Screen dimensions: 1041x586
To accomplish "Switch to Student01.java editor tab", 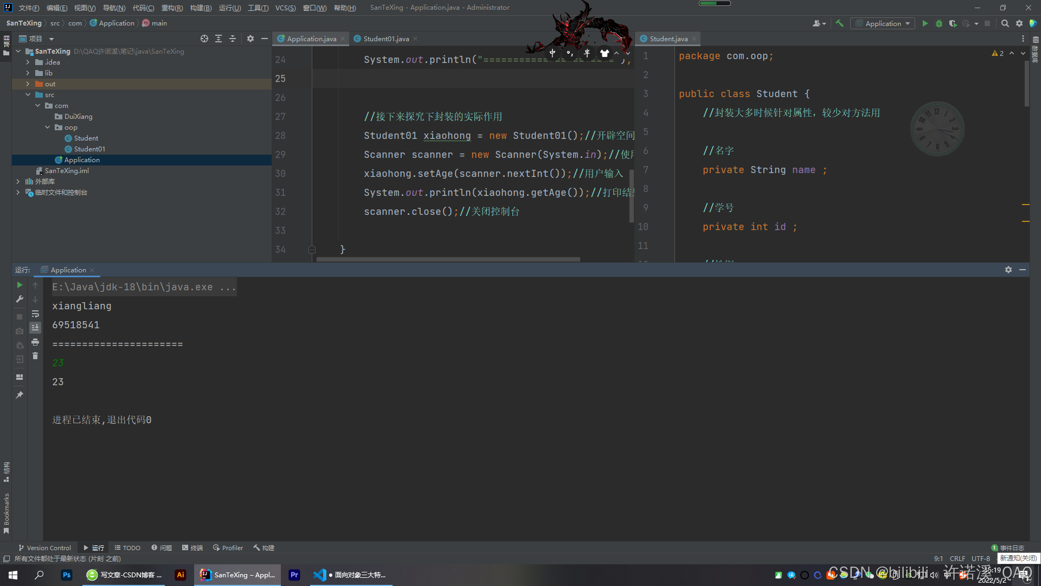I will tap(385, 39).
